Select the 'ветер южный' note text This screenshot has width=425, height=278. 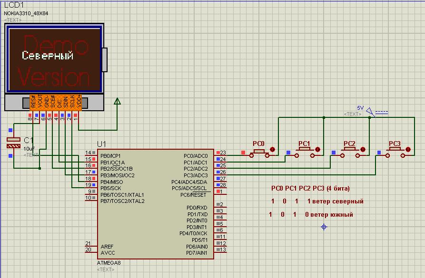click(331, 215)
